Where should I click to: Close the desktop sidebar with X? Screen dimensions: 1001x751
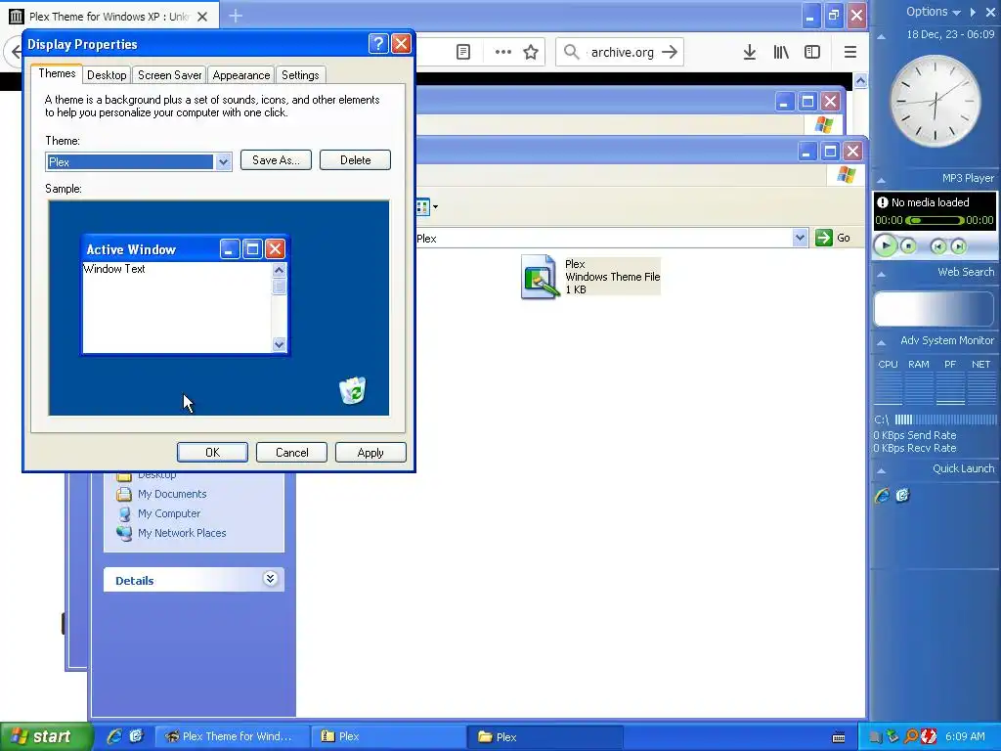coord(990,12)
